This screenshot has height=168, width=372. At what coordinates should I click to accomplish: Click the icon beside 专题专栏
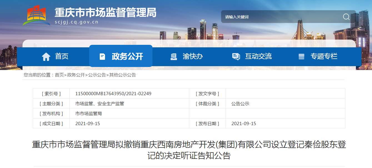click(x=301, y=57)
